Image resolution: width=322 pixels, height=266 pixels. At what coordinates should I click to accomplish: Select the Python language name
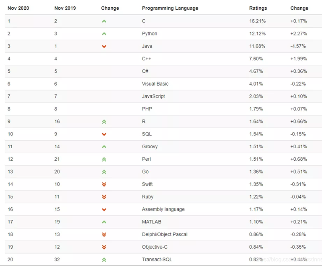click(x=149, y=34)
